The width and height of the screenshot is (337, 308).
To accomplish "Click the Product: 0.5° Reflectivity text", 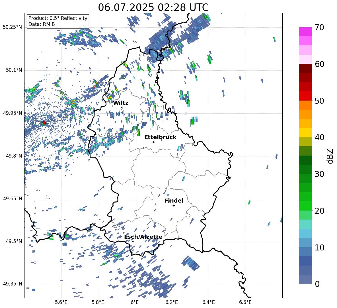I will 58,18.
